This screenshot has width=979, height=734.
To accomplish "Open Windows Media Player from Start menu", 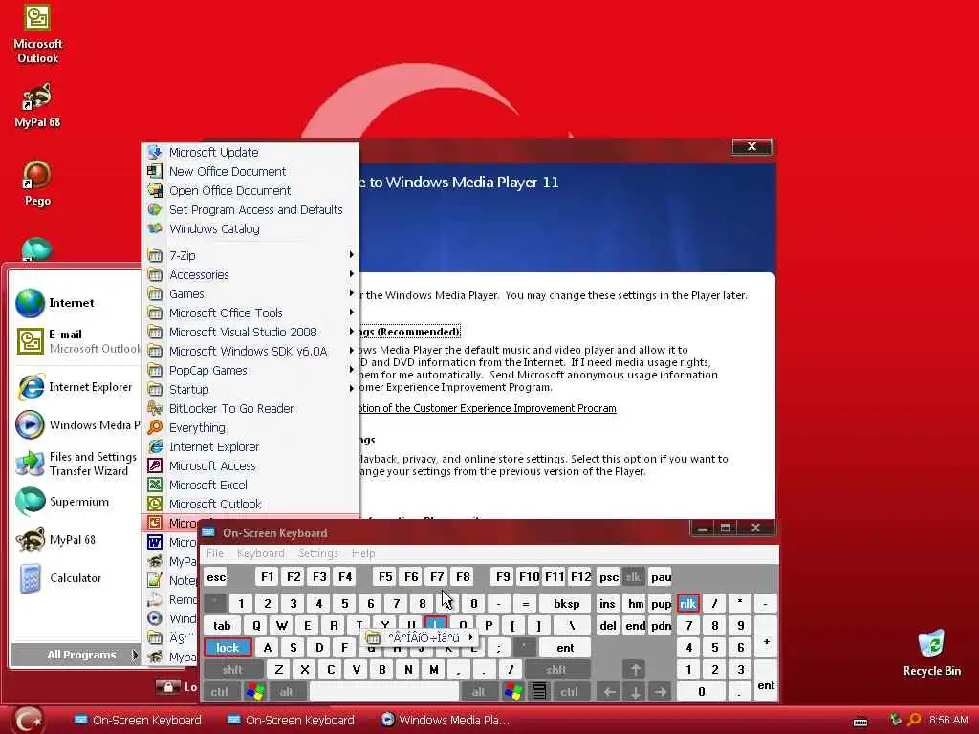I will pos(77,425).
